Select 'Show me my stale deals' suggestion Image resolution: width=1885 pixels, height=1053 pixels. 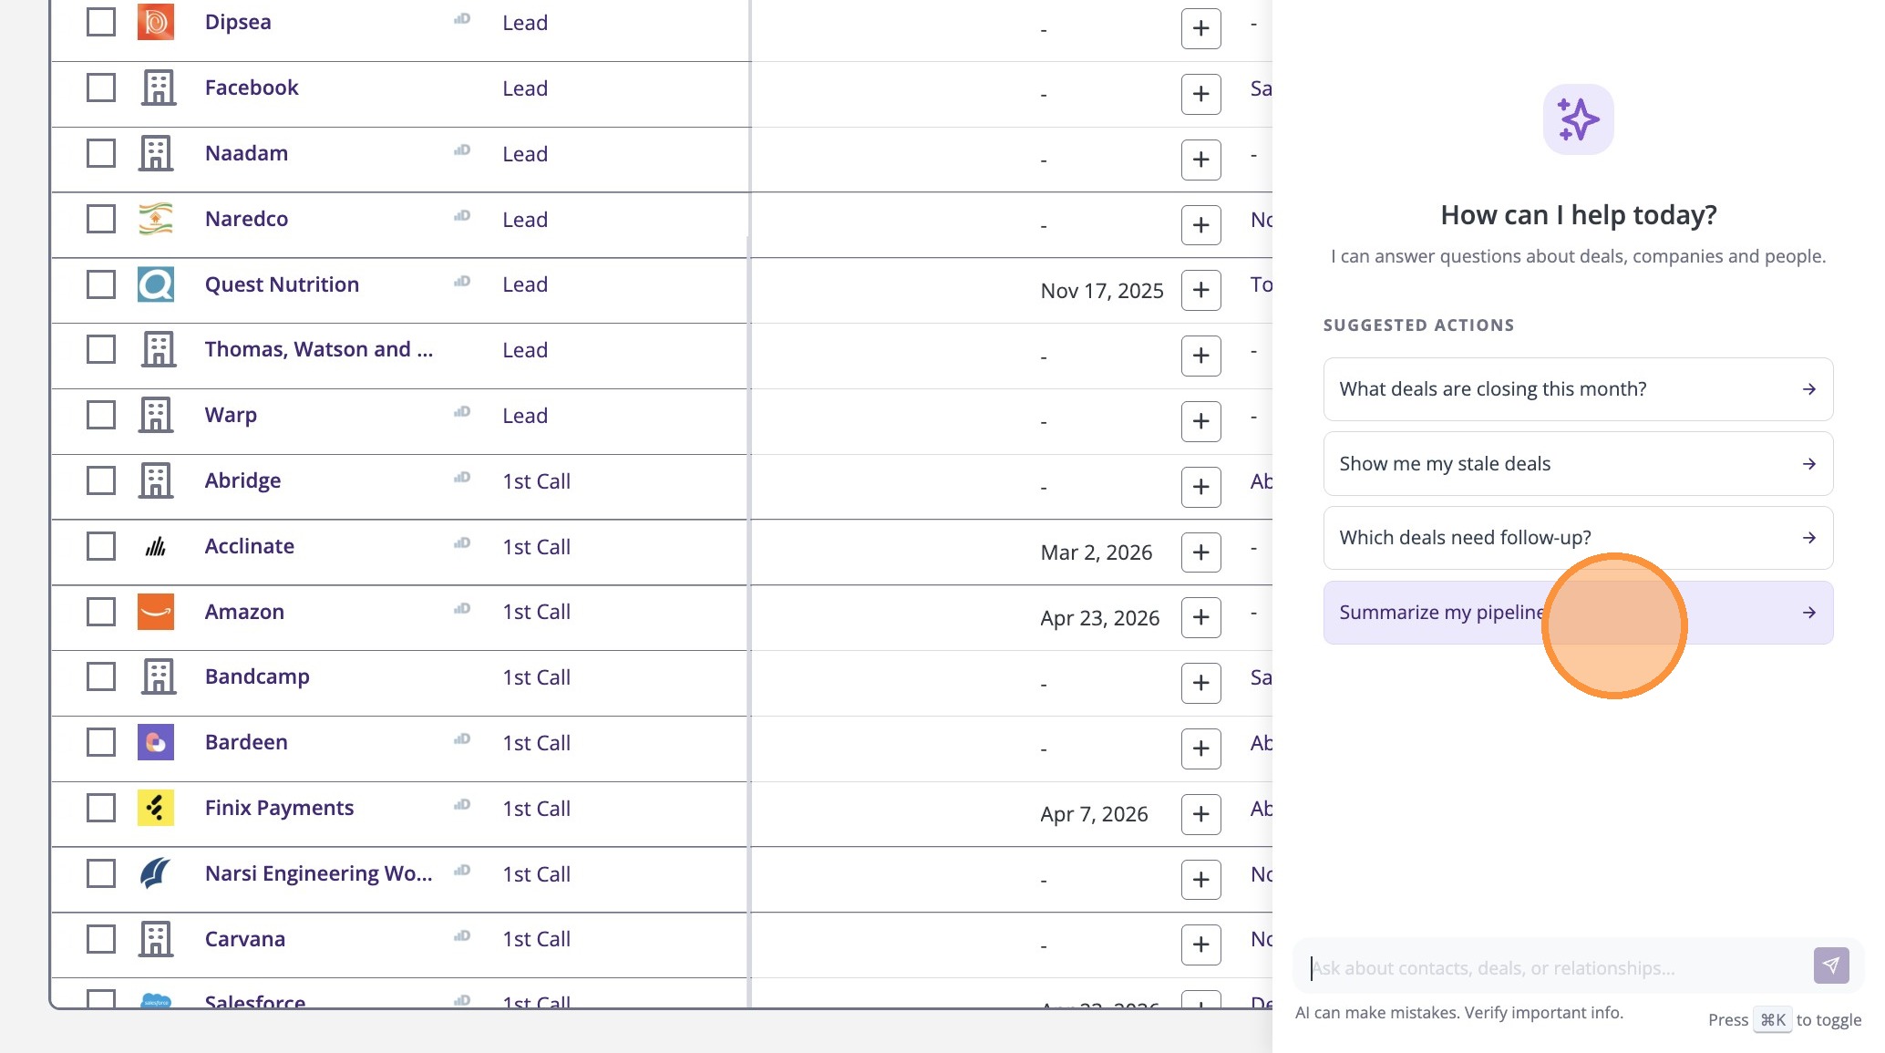[x=1578, y=464]
